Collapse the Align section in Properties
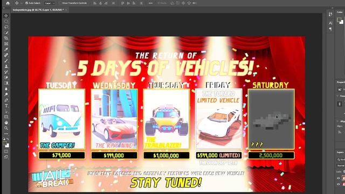This screenshot has width=345, height=194. [x=337, y=121]
